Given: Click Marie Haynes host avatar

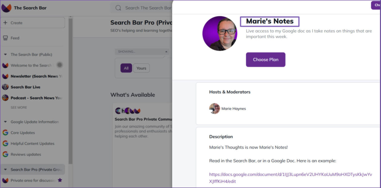Looking at the screenshot, I should (x=214, y=109).
